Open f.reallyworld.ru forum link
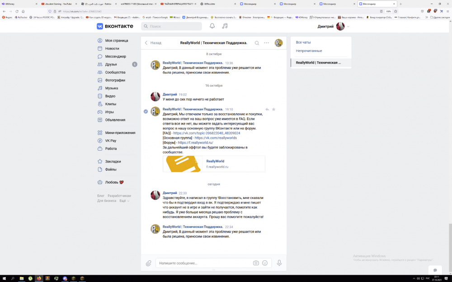The image size is (452, 282). tap(195, 143)
